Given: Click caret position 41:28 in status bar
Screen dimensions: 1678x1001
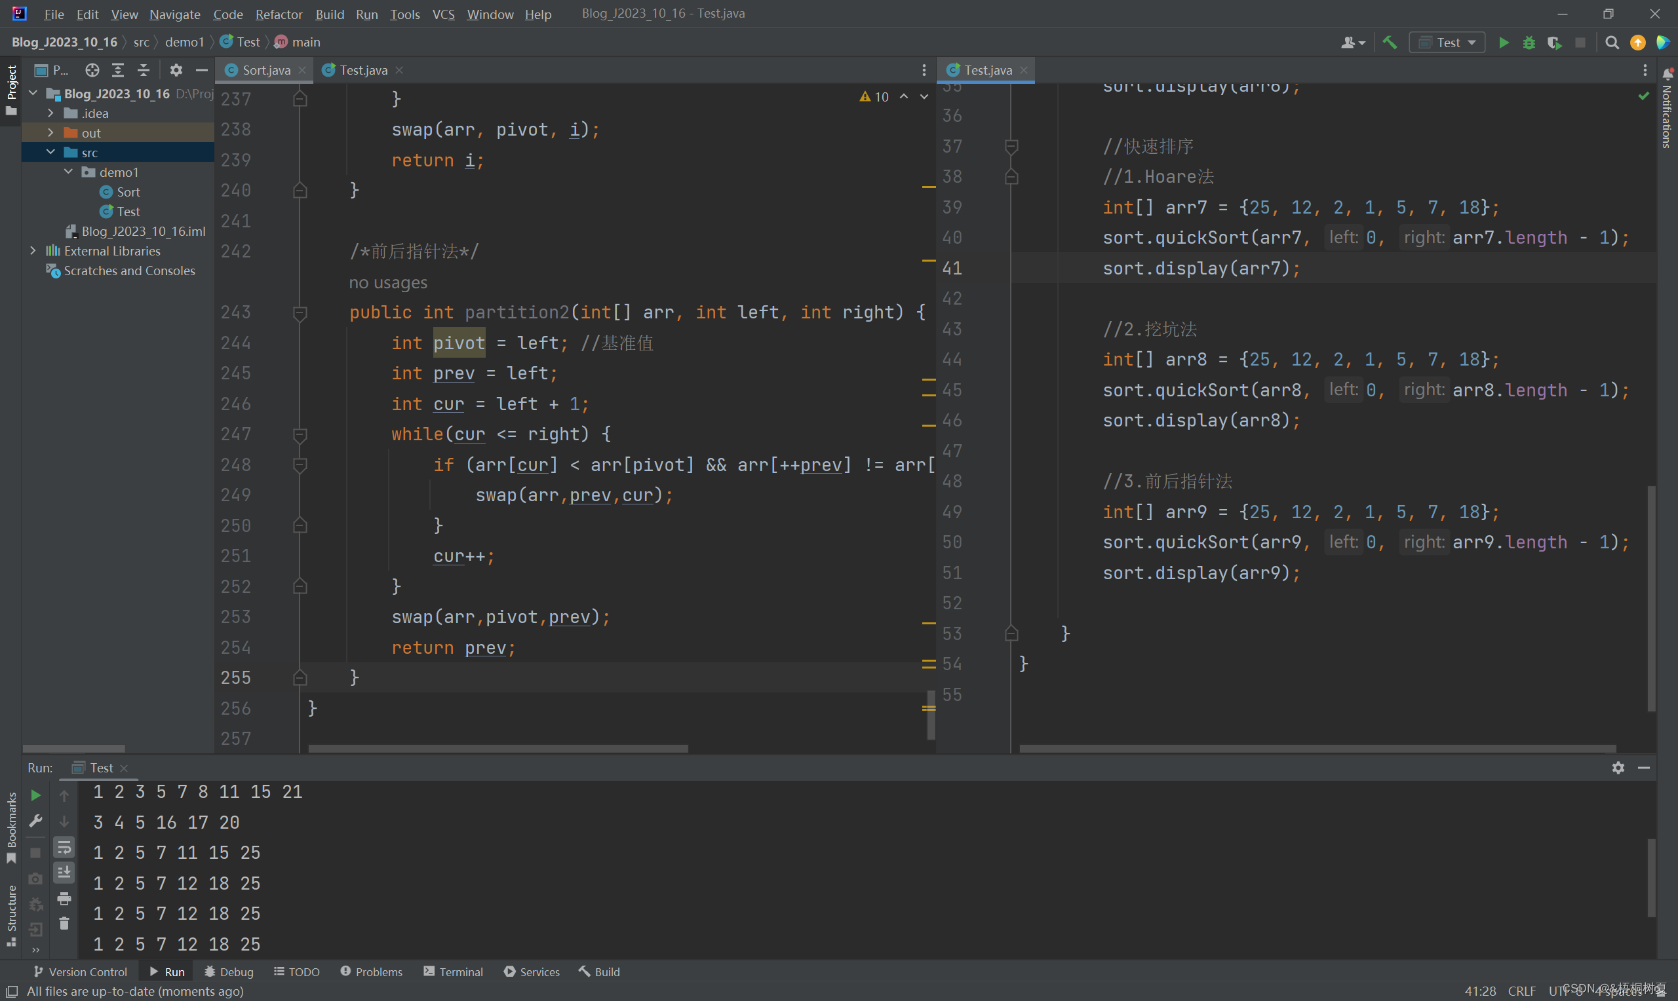Looking at the screenshot, I should pos(1480,991).
